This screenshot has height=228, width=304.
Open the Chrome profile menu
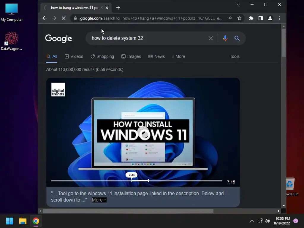click(270, 18)
